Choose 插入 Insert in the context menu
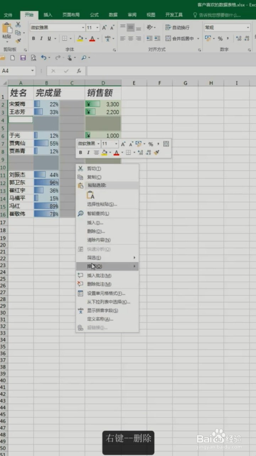Image resolution: width=256 pixels, height=456 pixels. tap(107, 223)
